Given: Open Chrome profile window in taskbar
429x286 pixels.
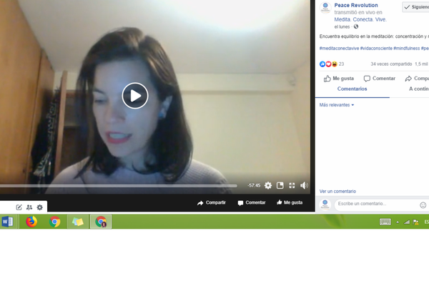Looking at the screenshot, I should [101, 222].
